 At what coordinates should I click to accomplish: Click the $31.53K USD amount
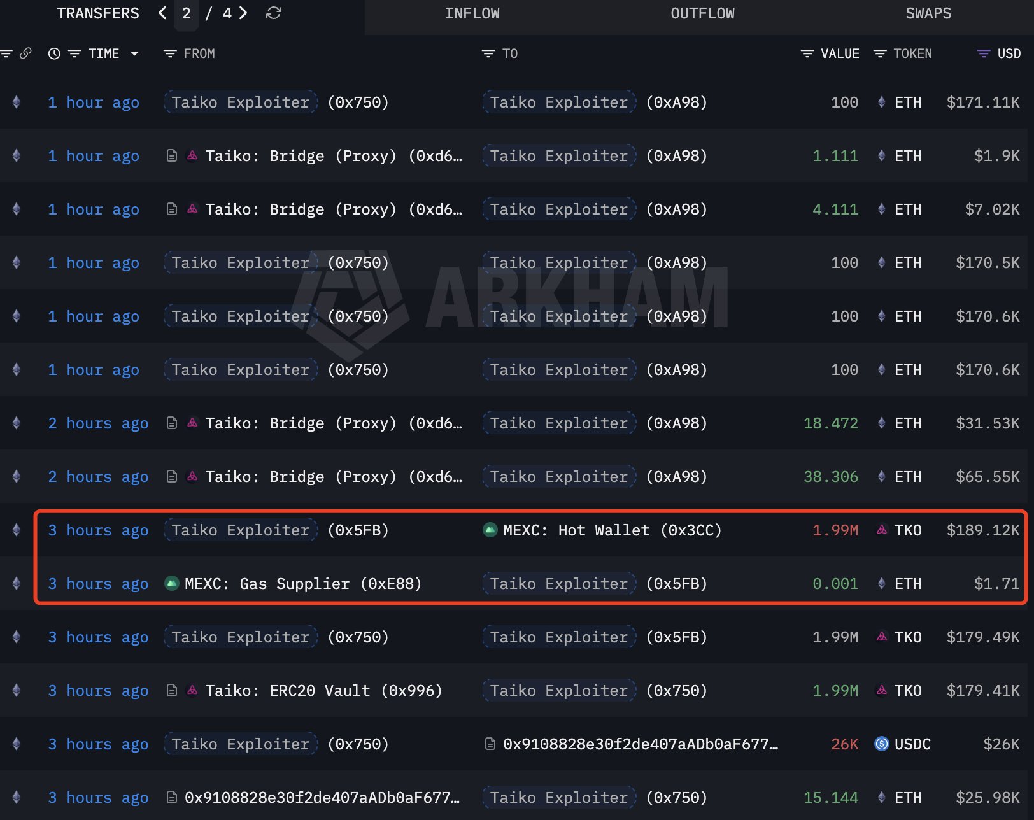pos(988,423)
